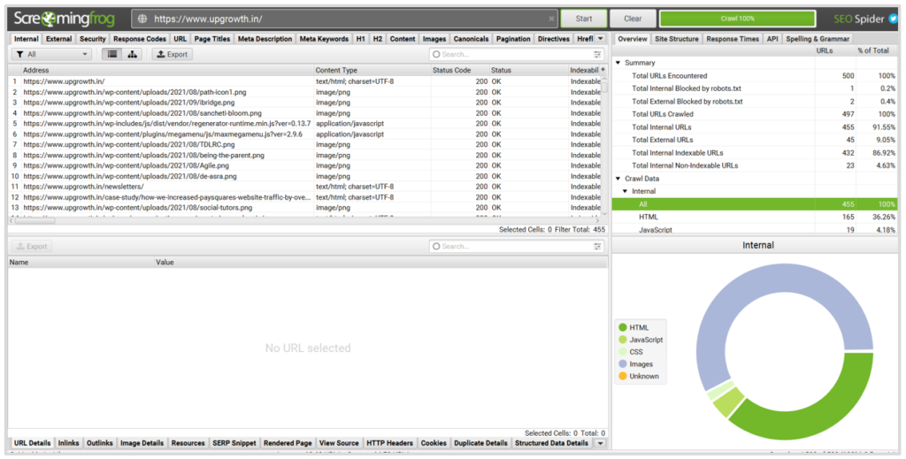Select the sancheti-bloom.png URL row

tap(303, 113)
